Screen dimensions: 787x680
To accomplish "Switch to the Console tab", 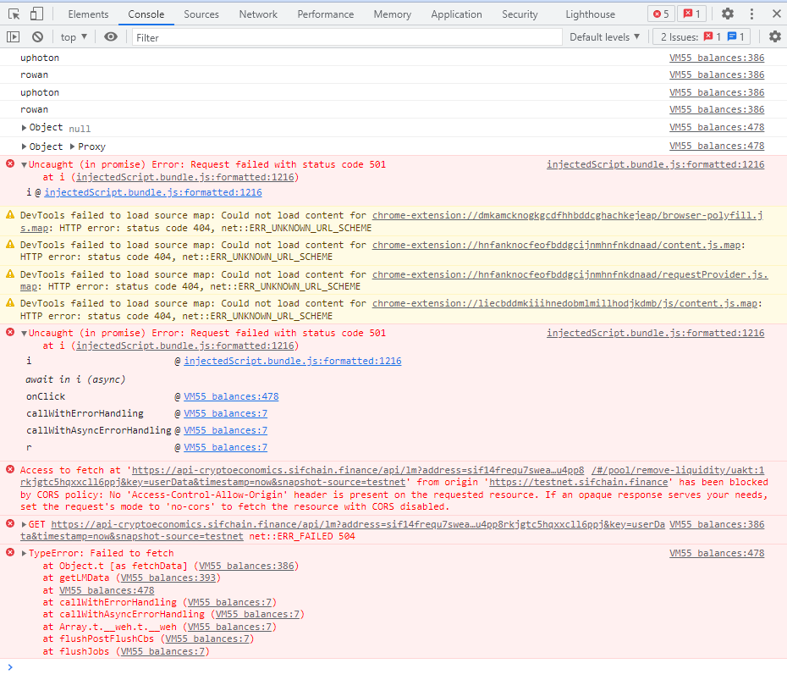I will point(146,14).
